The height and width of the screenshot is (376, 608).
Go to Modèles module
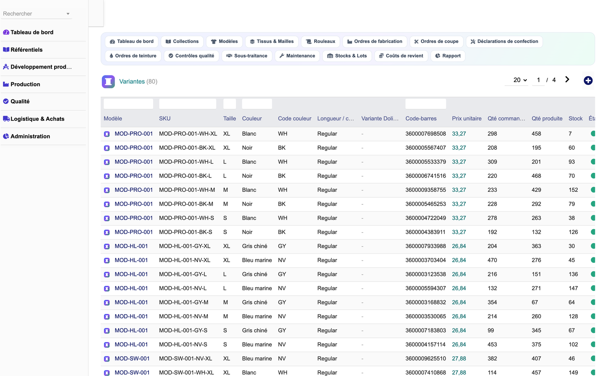[x=224, y=42]
